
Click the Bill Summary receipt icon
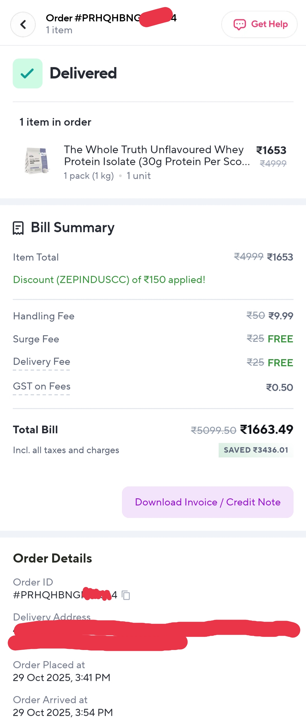click(x=18, y=228)
